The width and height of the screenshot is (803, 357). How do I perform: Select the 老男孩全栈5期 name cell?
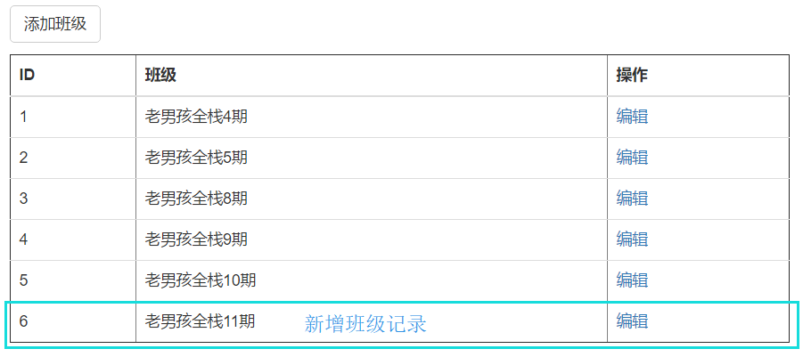196,158
